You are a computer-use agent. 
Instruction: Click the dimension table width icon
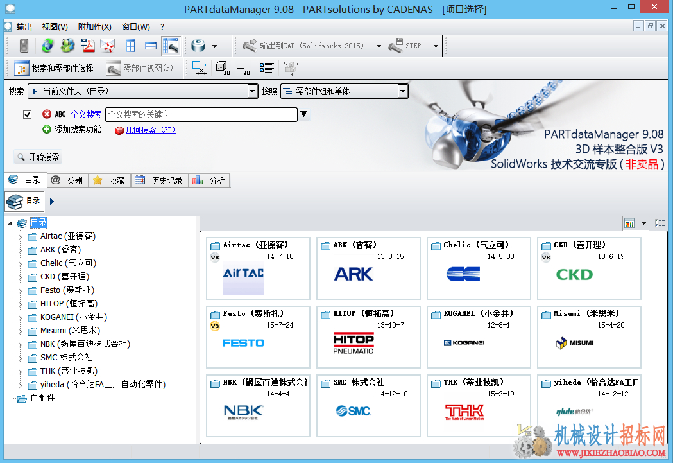click(x=199, y=68)
